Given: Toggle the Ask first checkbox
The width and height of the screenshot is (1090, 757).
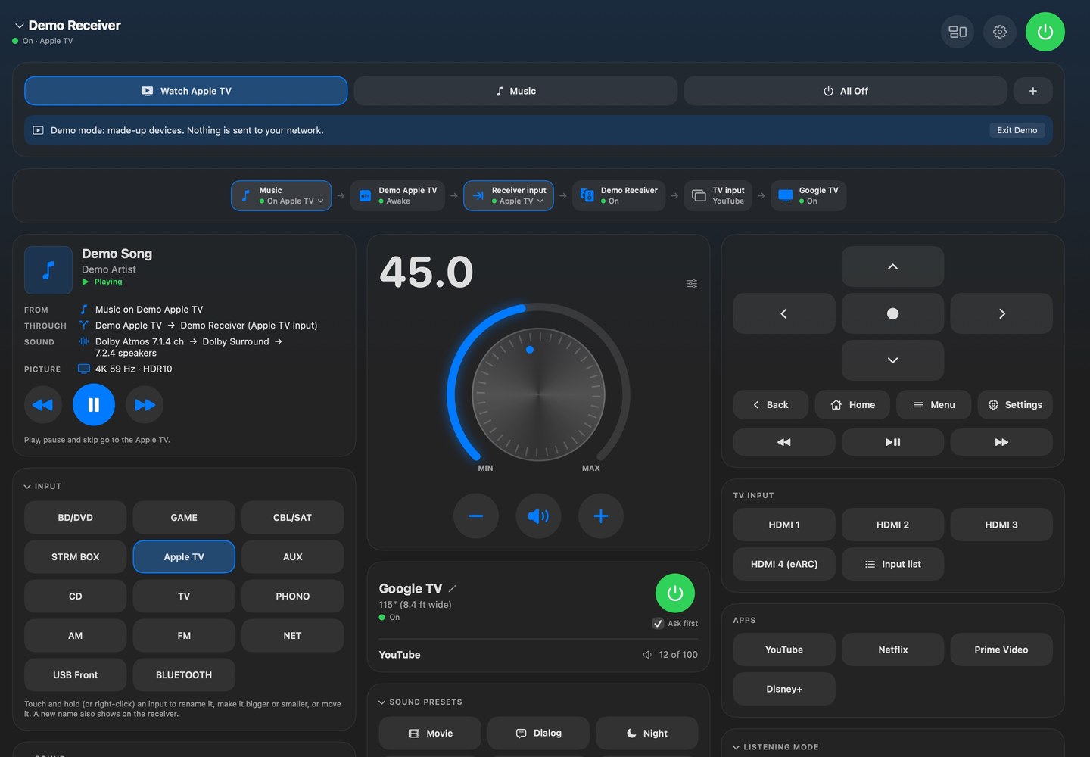Looking at the screenshot, I should tap(658, 624).
